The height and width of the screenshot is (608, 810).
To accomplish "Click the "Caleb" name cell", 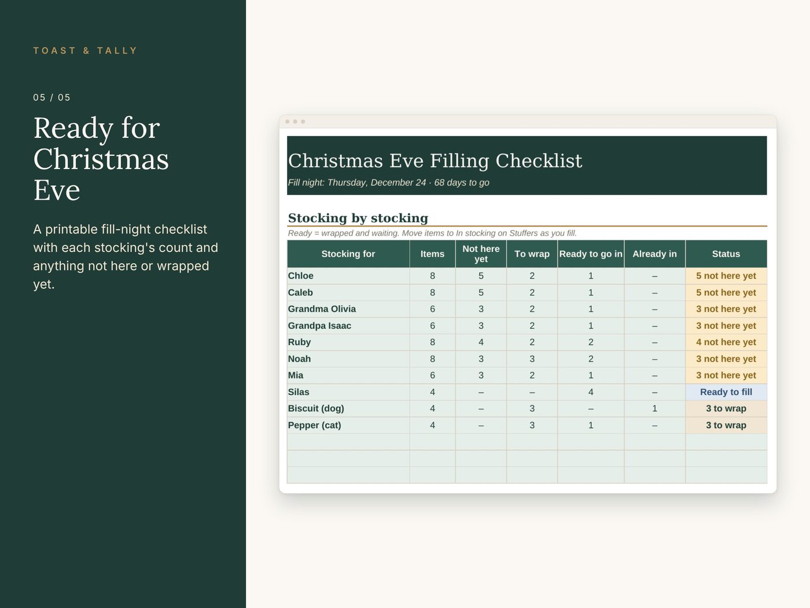I will click(x=348, y=292).
